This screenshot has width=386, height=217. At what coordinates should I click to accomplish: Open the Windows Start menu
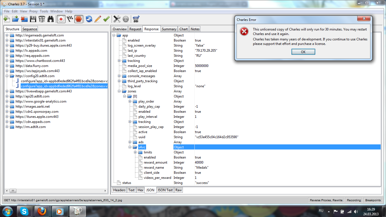point(7,211)
